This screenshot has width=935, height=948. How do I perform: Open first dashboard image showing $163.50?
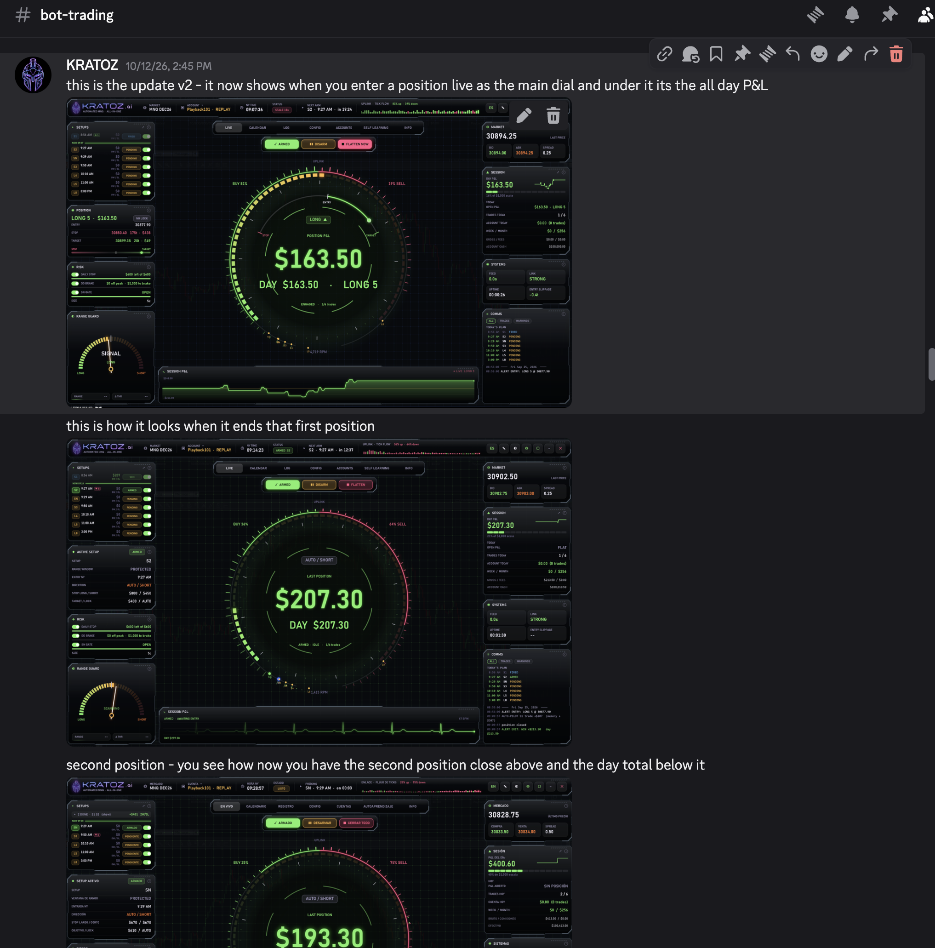click(319, 253)
